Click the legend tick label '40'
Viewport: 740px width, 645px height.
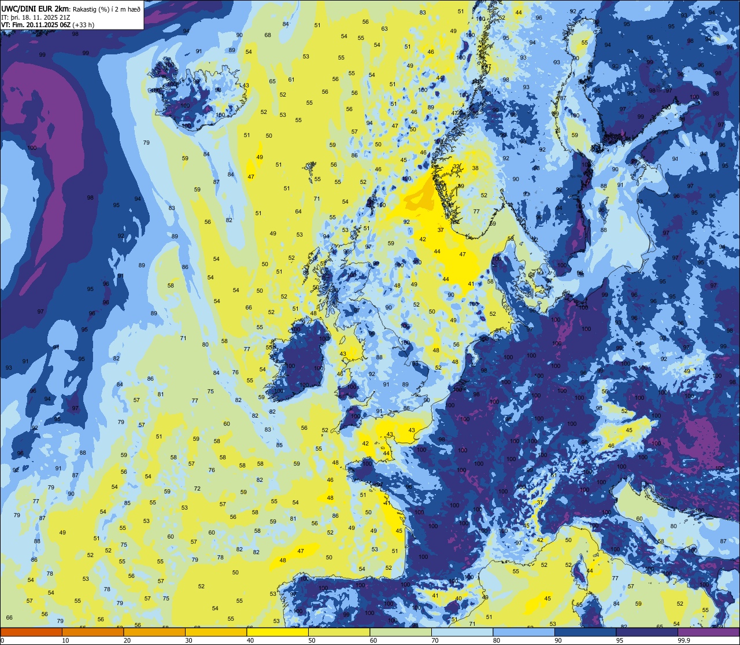tap(250, 640)
